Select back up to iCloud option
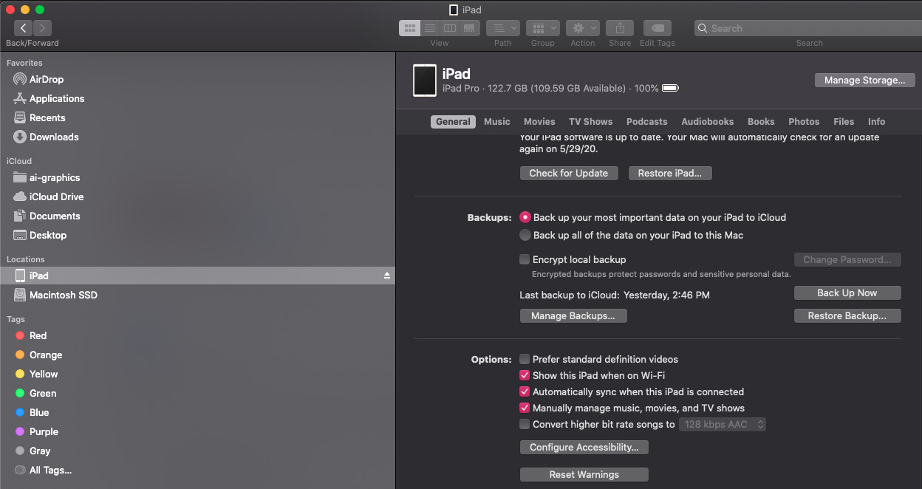The image size is (922, 489). [525, 217]
